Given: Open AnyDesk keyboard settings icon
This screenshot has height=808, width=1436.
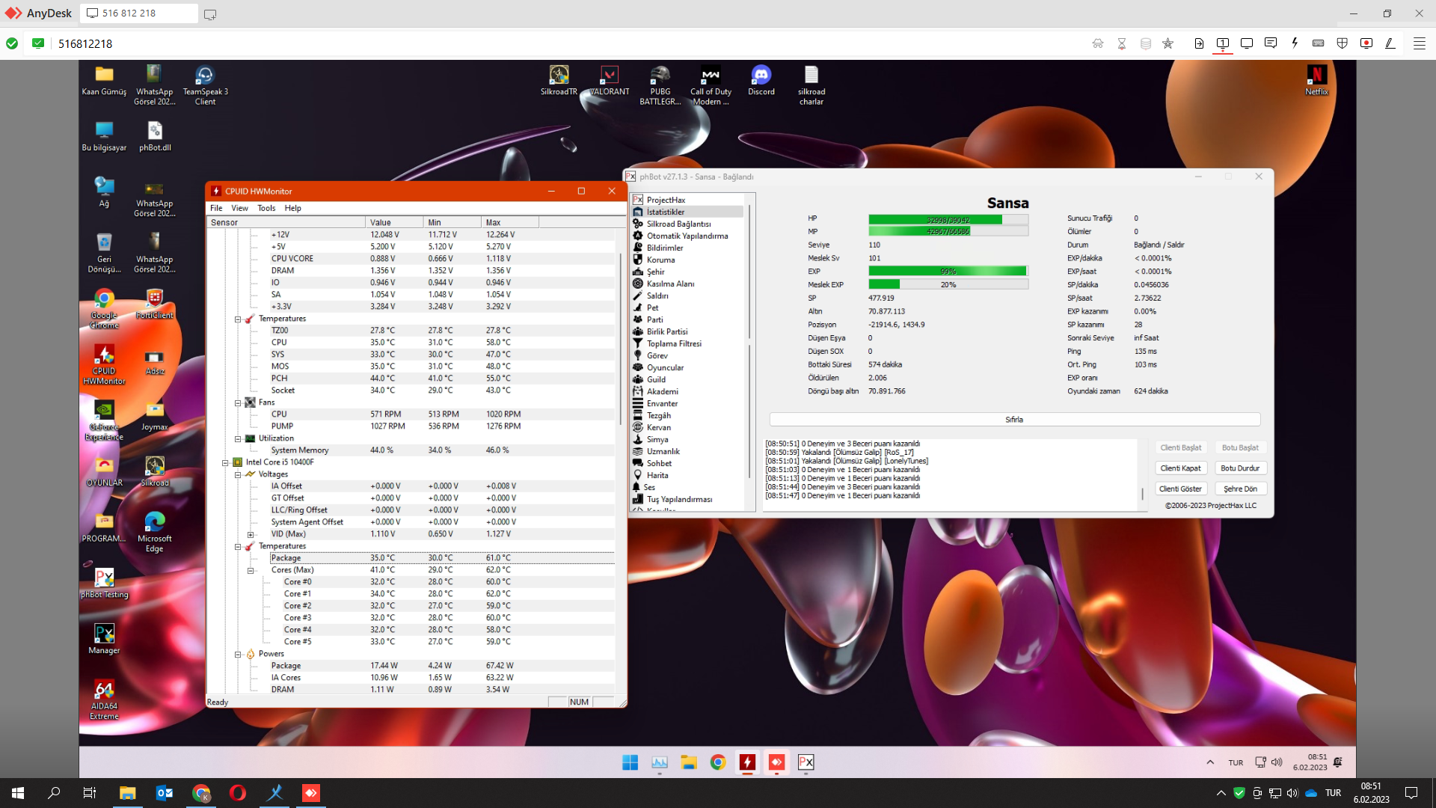Looking at the screenshot, I should pyautogui.click(x=1319, y=43).
